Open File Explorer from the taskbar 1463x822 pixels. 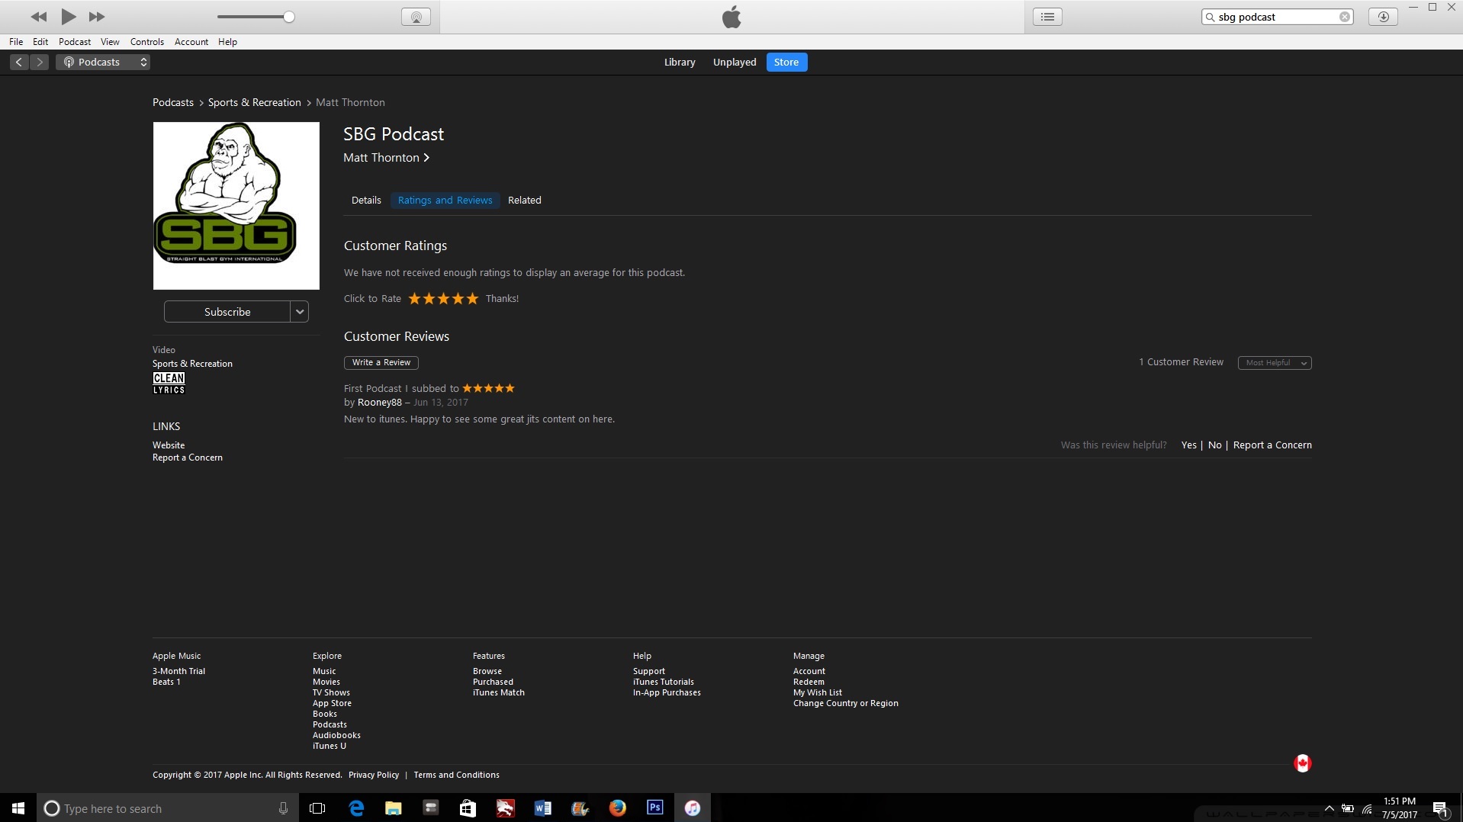click(394, 808)
